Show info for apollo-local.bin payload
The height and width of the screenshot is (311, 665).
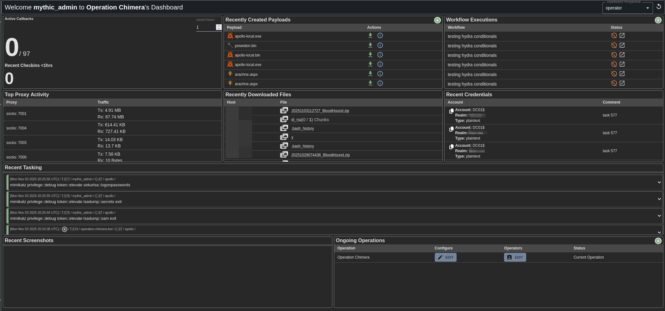[380, 55]
